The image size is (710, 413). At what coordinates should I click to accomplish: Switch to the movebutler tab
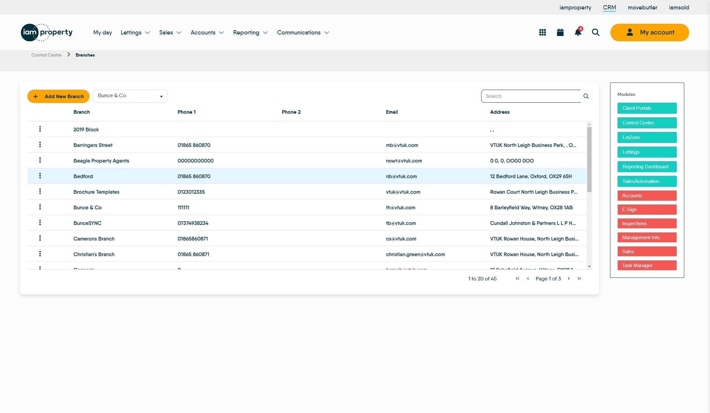pos(642,7)
